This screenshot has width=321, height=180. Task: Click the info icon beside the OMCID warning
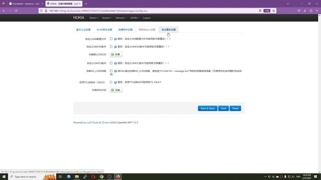click(115, 46)
